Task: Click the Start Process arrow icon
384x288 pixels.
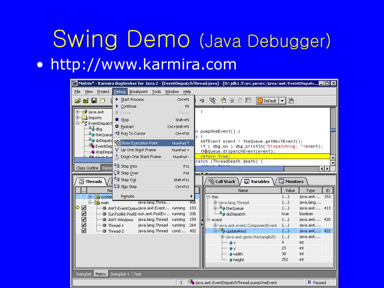Action: [117, 99]
